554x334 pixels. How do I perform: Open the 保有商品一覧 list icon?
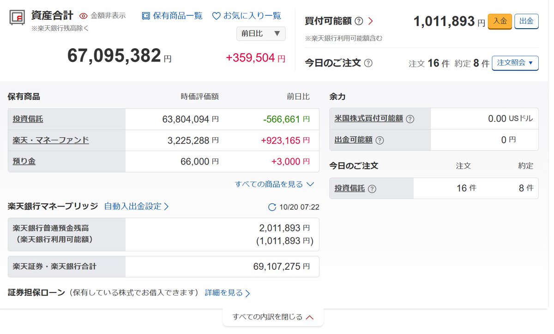coord(146,16)
